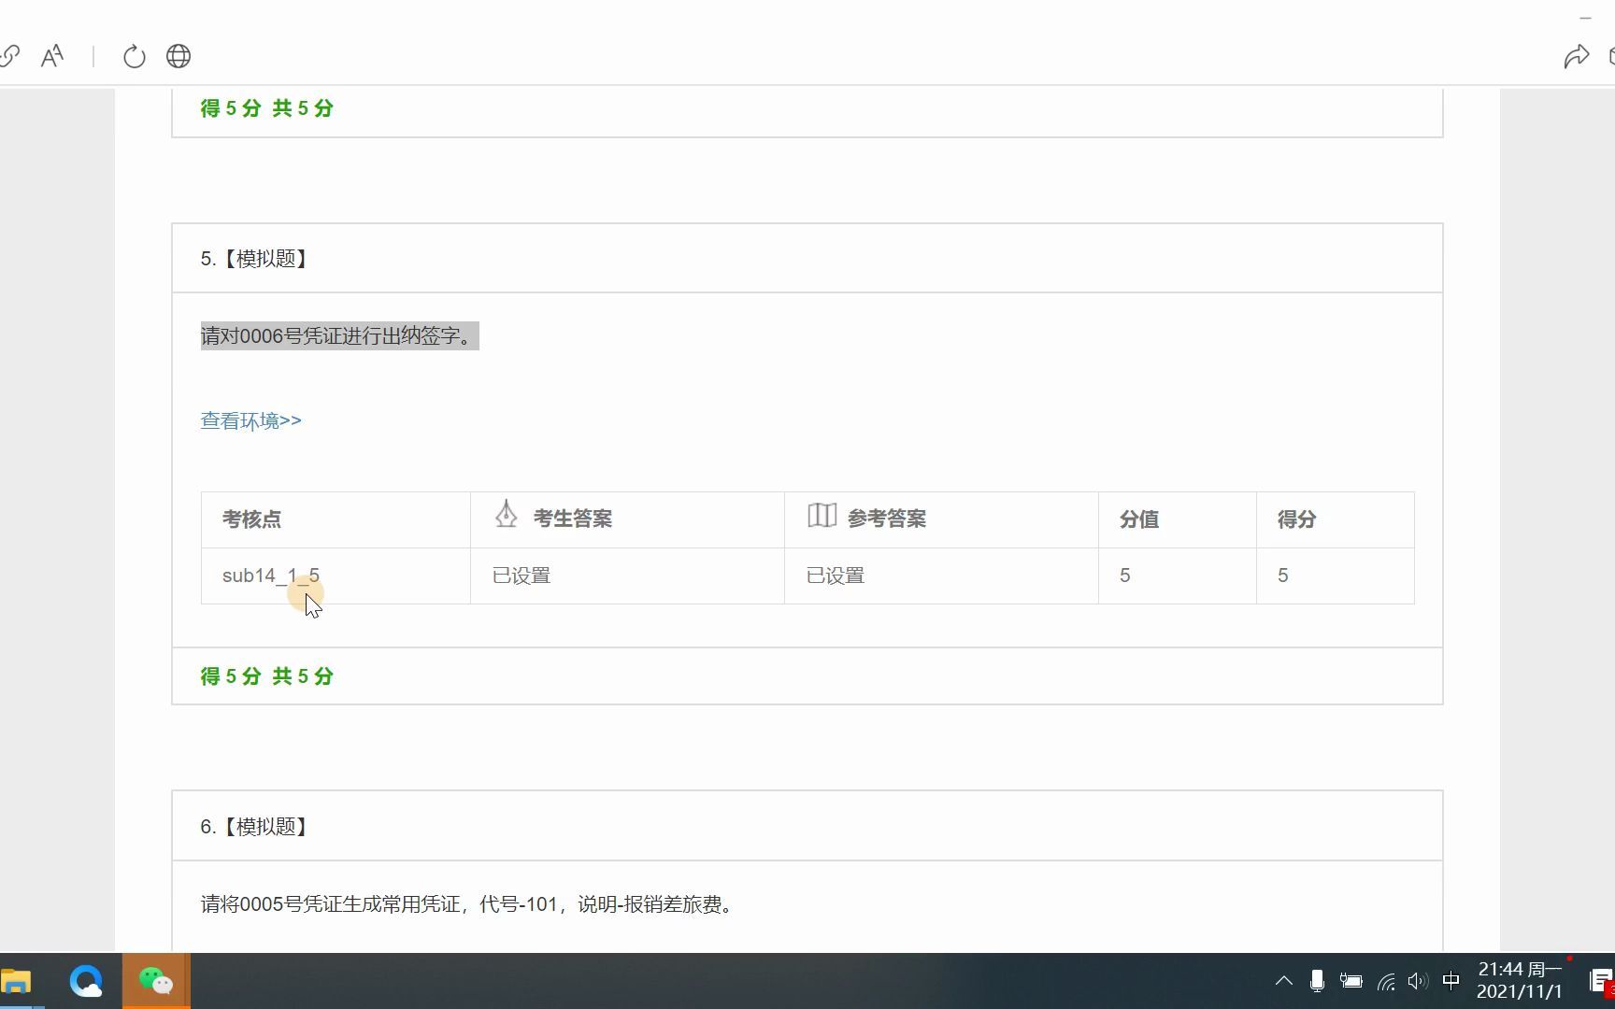The image size is (1615, 1009).
Task: Check battery status in the system tray
Action: (x=1351, y=981)
